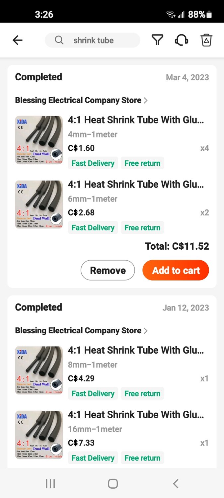Open the 4mm-1meter shrink tube product title
This screenshot has height=498, width=224.
click(133, 120)
